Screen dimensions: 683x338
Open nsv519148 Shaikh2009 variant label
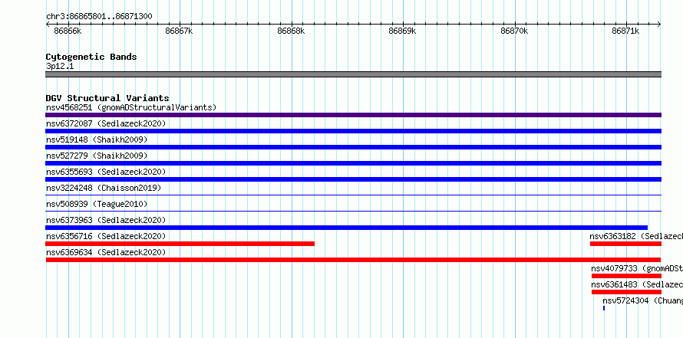(97, 139)
